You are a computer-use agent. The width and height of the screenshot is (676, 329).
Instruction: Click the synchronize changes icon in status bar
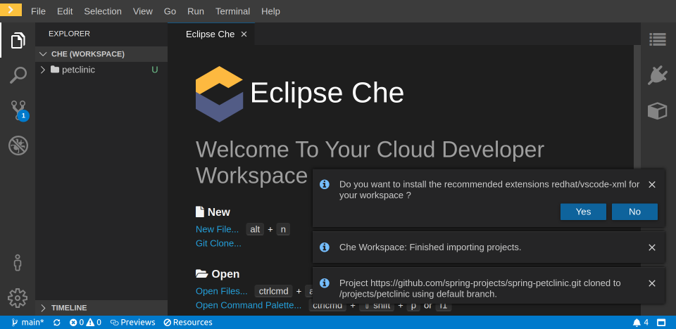[x=57, y=322]
